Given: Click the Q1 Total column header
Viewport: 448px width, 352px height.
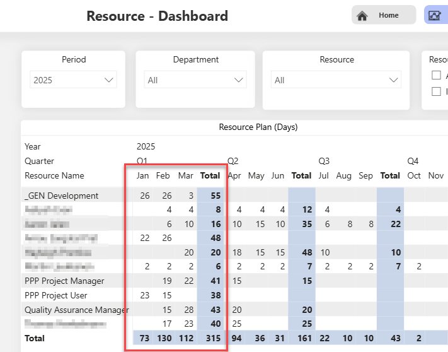Looking at the screenshot, I should (210, 175).
